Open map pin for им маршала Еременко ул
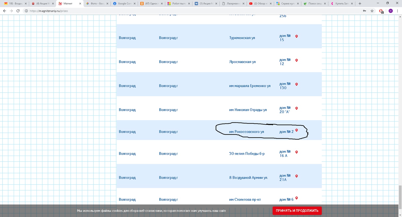Viewport: 402px width, 217px height. (x=296, y=84)
